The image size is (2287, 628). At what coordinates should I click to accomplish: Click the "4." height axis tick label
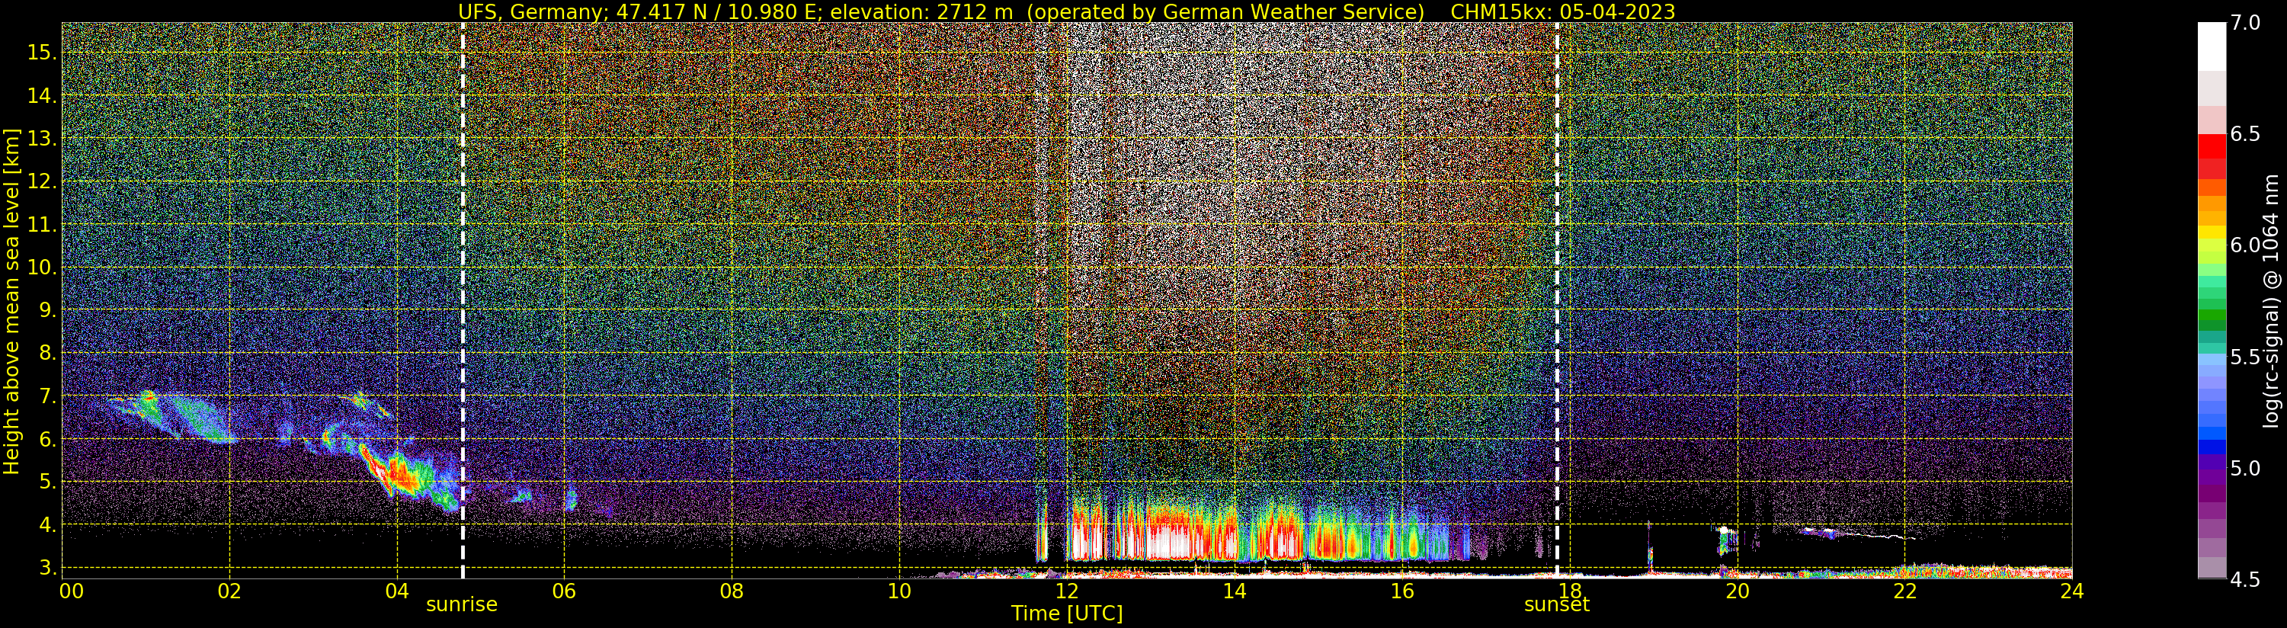pos(49,524)
